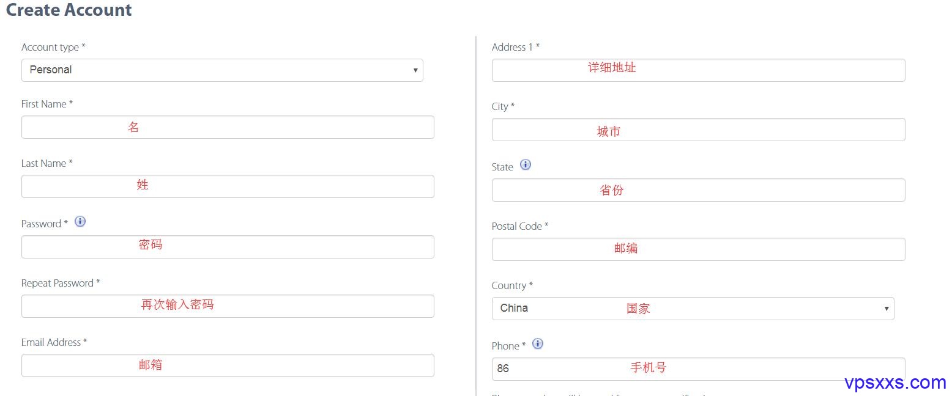The image size is (952, 396).
Task: Click the Postal Code input field
Action: pyautogui.click(x=698, y=249)
